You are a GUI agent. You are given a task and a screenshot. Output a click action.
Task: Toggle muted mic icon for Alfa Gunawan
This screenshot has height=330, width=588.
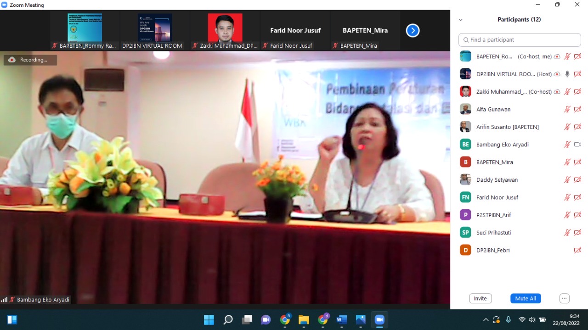(x=567, y=109)
